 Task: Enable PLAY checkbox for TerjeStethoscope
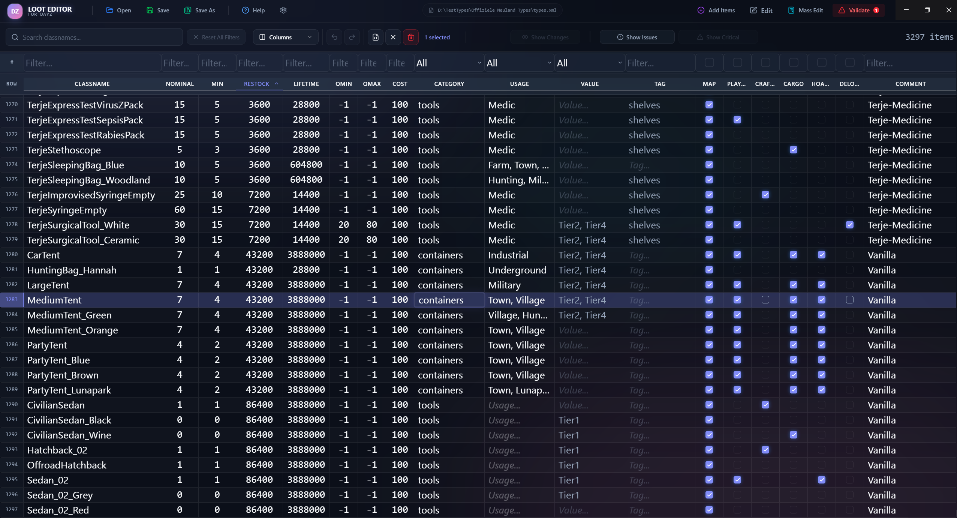(x=737, y=150)
